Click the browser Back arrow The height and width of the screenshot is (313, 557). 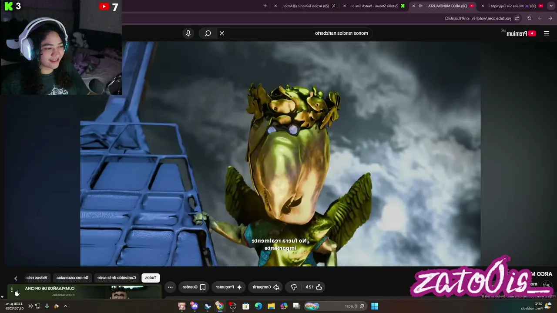[550, 18]
